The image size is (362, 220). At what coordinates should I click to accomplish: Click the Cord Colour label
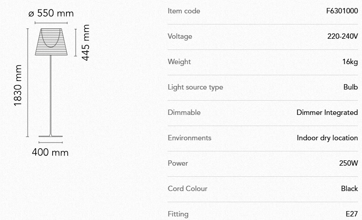click(x=187, y=188)
